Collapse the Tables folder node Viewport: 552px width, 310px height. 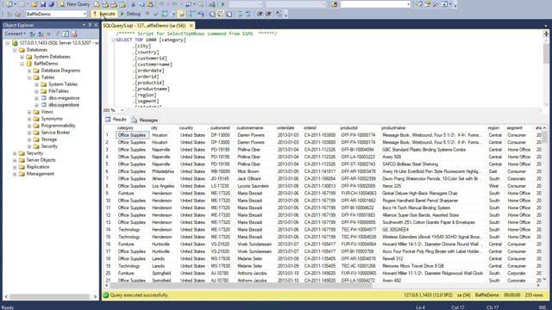coord(29,77)
